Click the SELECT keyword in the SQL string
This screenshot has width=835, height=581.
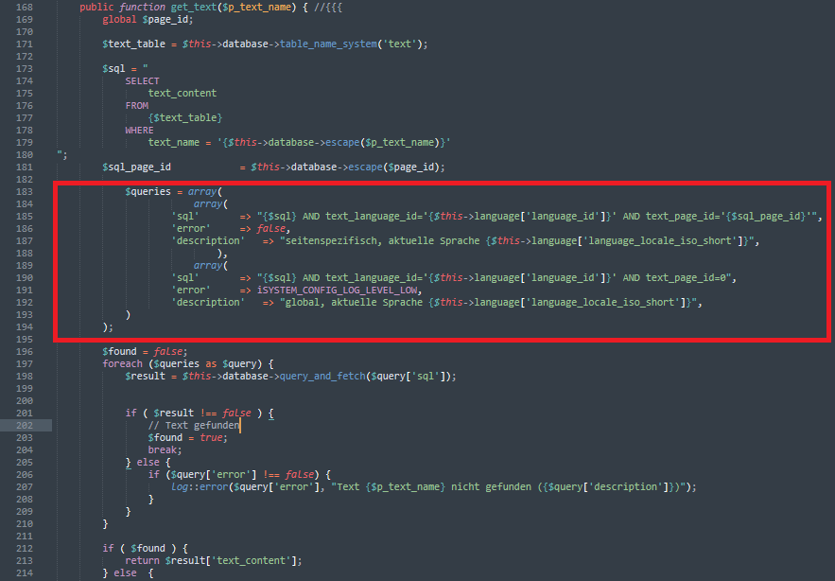[x=142, y=80]
